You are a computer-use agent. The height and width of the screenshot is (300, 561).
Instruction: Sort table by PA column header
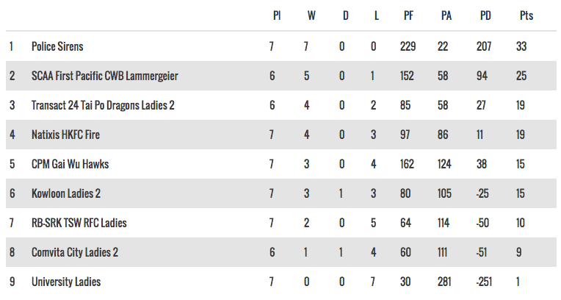(446, 15)
